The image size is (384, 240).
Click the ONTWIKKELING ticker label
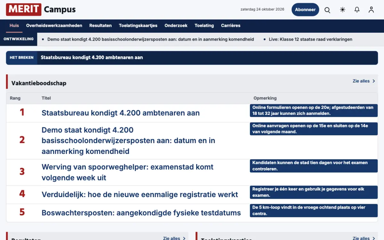tap(19, 39)
